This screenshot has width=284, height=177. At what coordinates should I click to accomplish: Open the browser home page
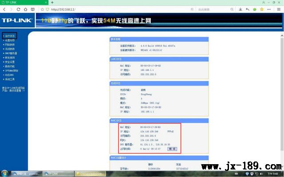pyautogui.click(x=25, y=9)
